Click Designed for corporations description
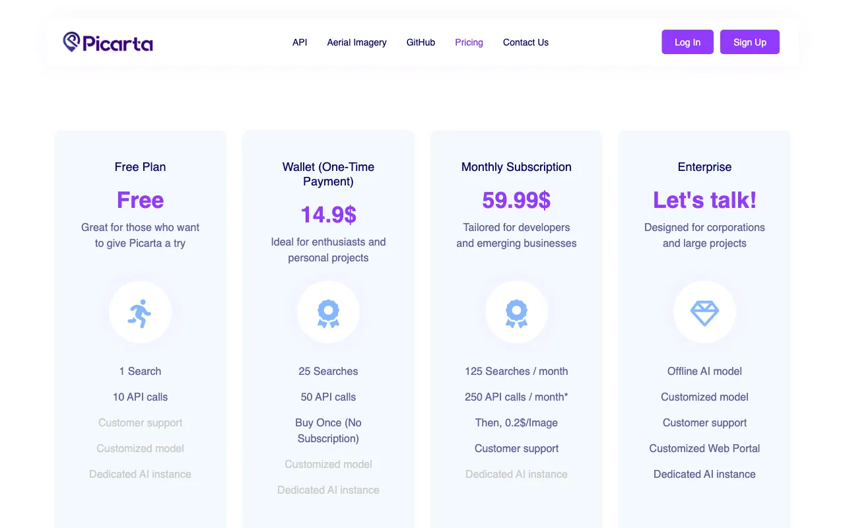 tap(704, 235)
